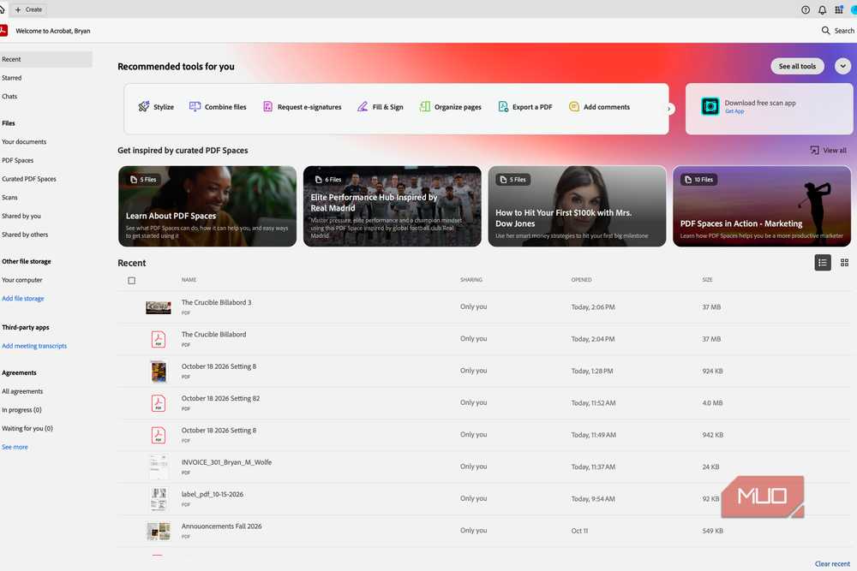The width and height of the screenshot is (857, 571).
Task: Open the Add comments tool
Action: [599, 107]
